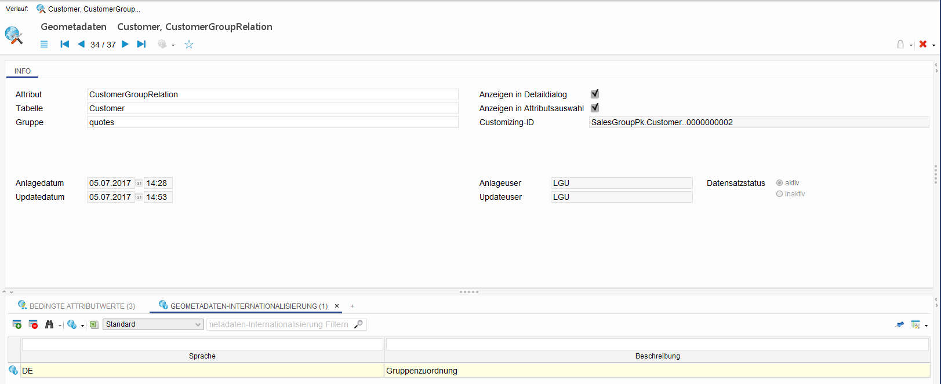This screenshot has height=384, width=941.
Task: Advance to the next record
Action: click(x=125, y=45)
